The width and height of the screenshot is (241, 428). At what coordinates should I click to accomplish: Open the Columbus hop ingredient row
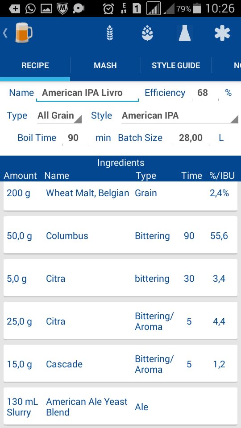(120, 235)
